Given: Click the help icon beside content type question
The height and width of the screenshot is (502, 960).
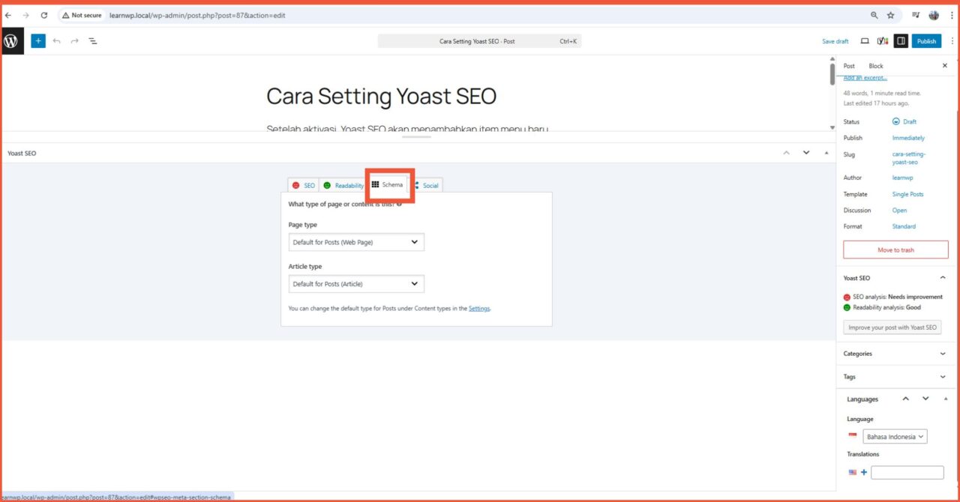Looking at the screenshot, I should [x=399, y=204].
